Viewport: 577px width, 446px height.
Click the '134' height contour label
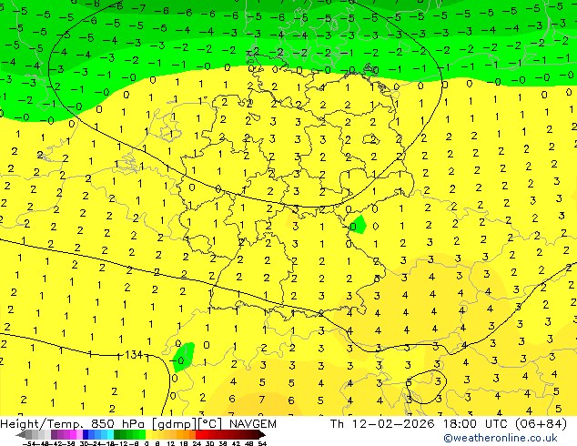coord(134,355)
